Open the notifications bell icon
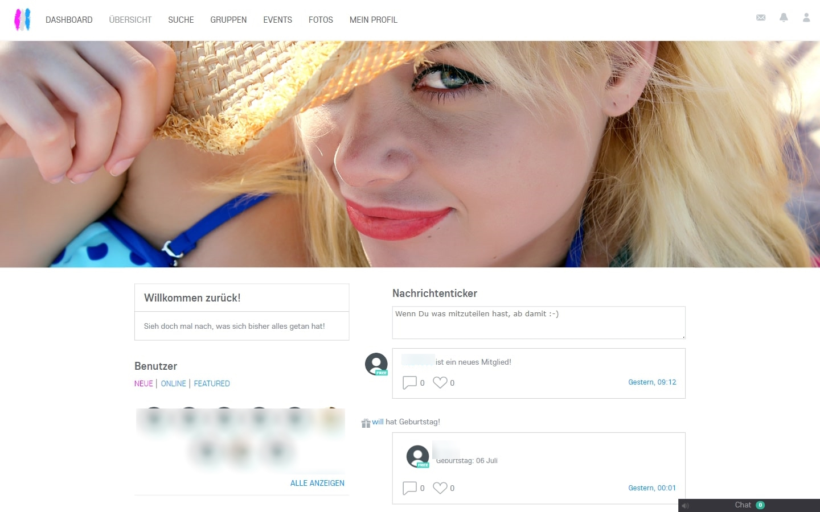Screen dimensions: 820x512 (784, 18)
